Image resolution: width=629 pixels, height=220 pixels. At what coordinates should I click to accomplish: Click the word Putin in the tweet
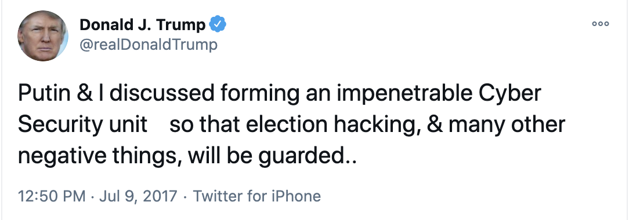tap(43, 93)
